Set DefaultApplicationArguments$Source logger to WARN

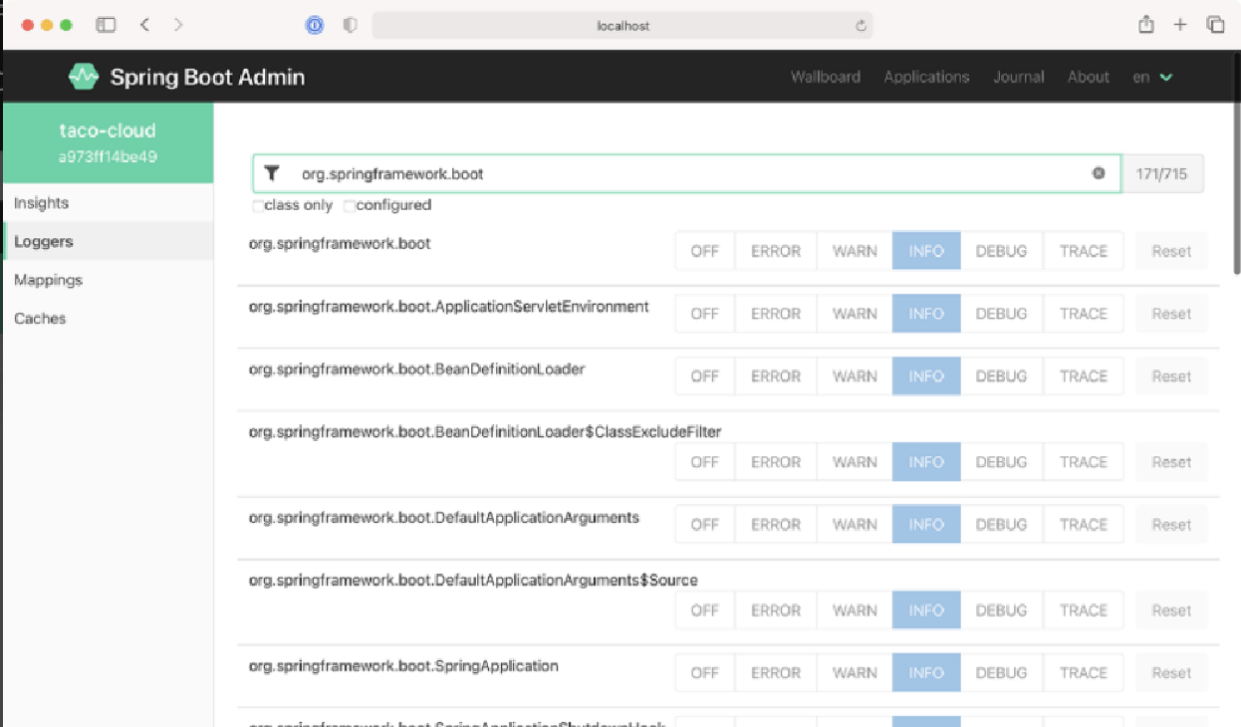coord(855,610)
